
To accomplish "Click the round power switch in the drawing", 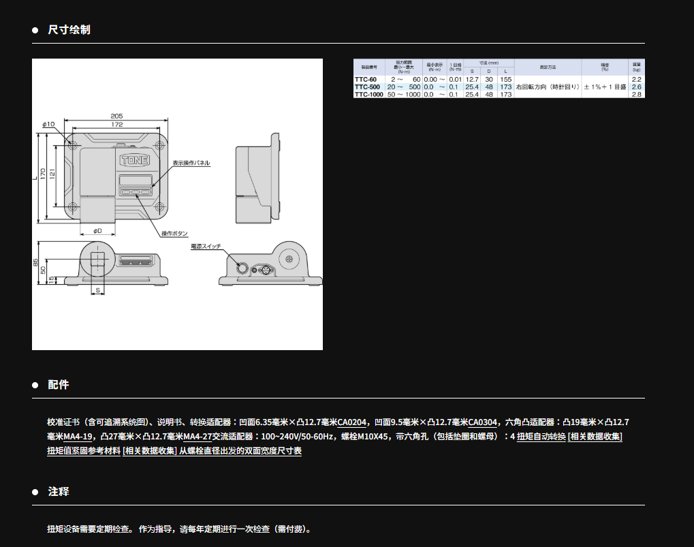I will pos(242,266).
